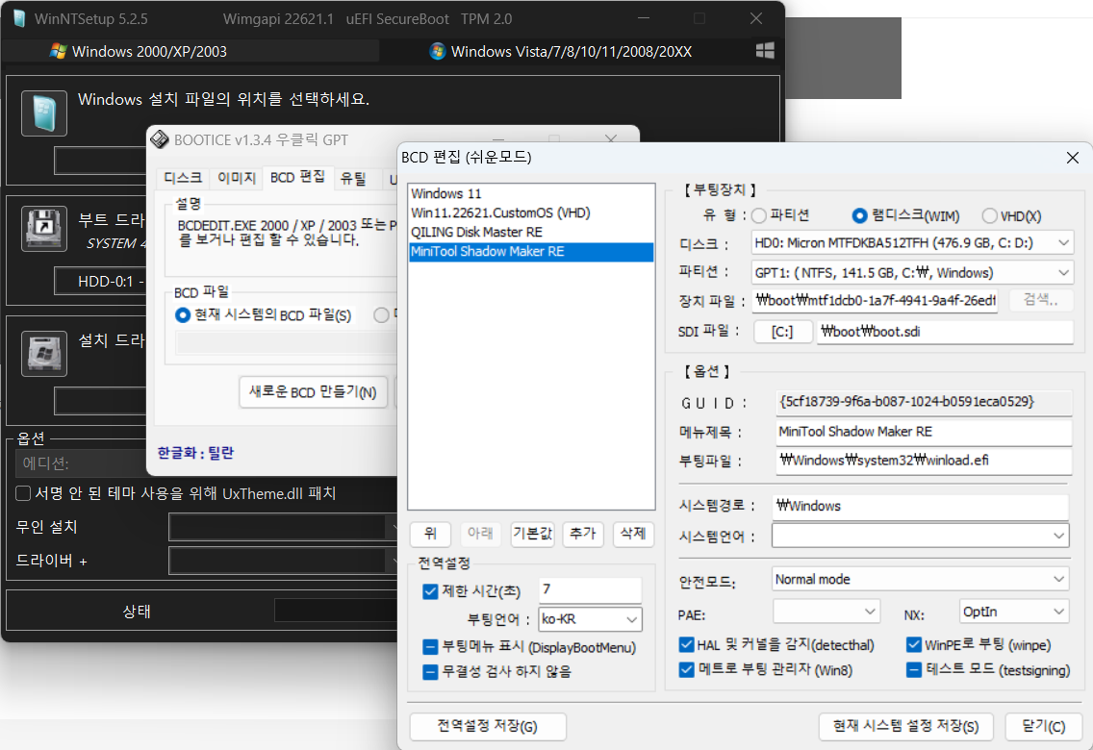Click the 메뉴제목 MiniTool Shadow Maker RE field
This screenshot has height=750, width=1093.
924,432
